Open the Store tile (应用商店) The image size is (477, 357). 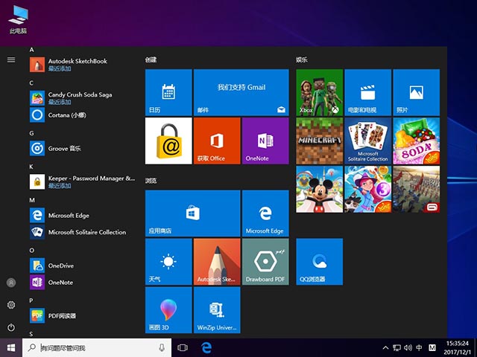192,213
